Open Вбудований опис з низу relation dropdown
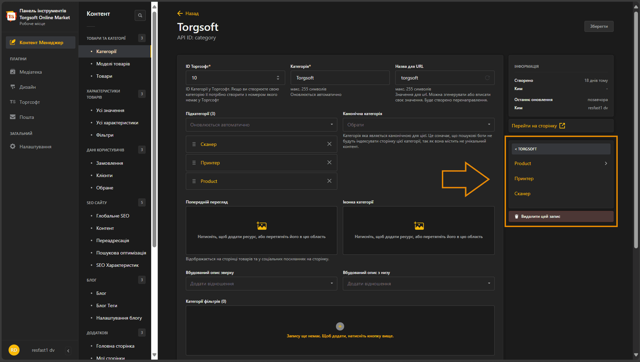The width and height of the screenshot is (640, 362). [x=419, y=284]
